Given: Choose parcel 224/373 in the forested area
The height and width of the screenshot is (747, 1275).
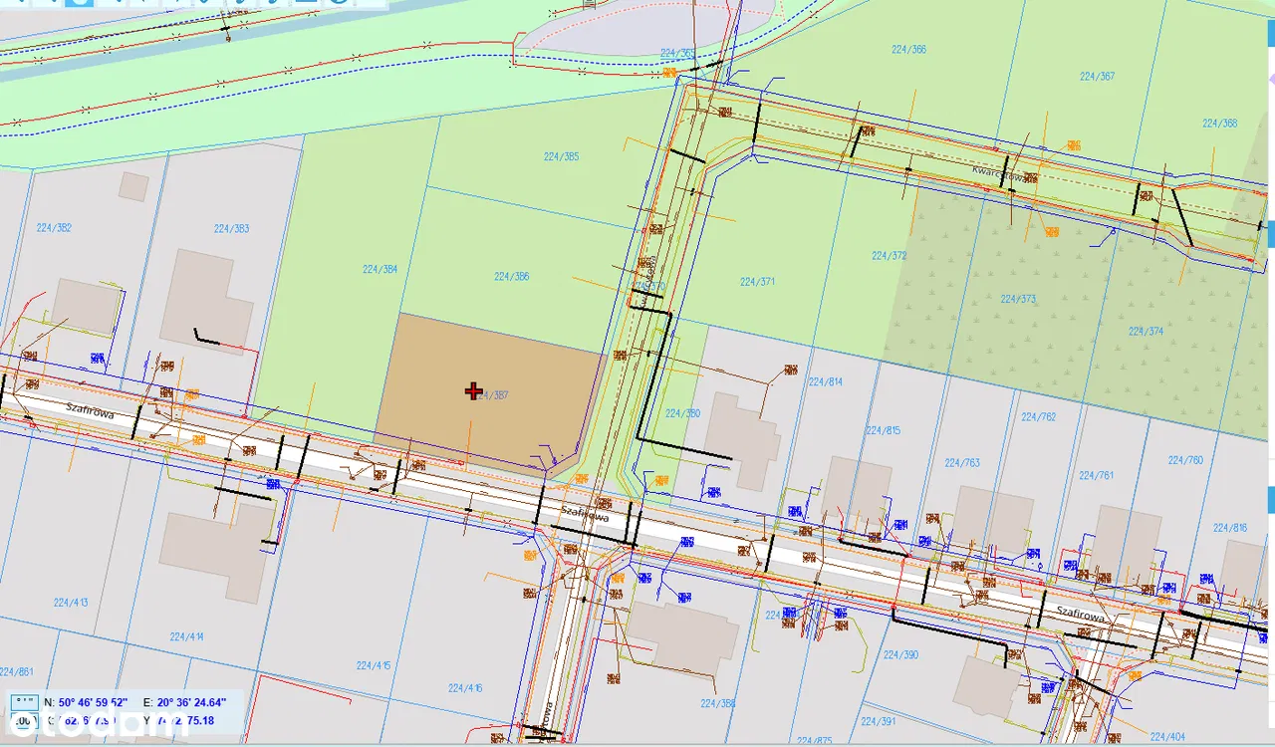Looking at the screenshot, I should (1018, 299).
